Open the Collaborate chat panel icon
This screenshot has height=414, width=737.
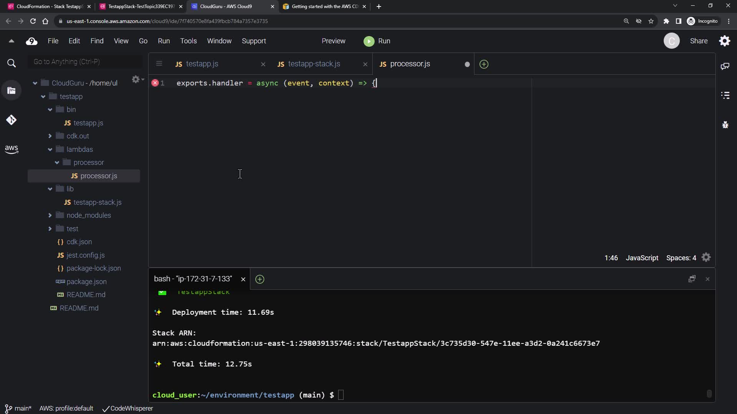click(725, 66)
